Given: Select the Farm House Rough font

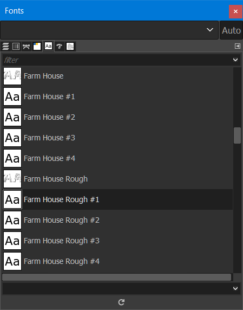Looking at the screenshot, I should click(x=118, y=179).
